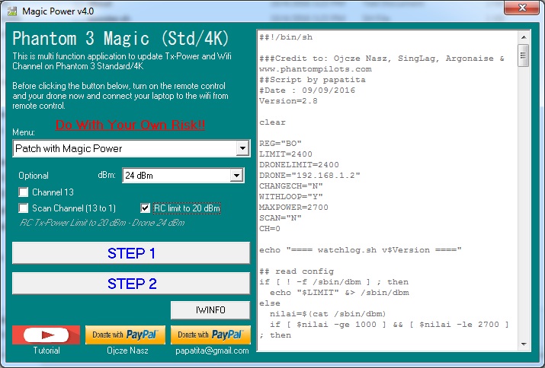This screenshot has width=545, height=368.
Task: Click the 'REG="BO"' script line
Action: point(281,144)
